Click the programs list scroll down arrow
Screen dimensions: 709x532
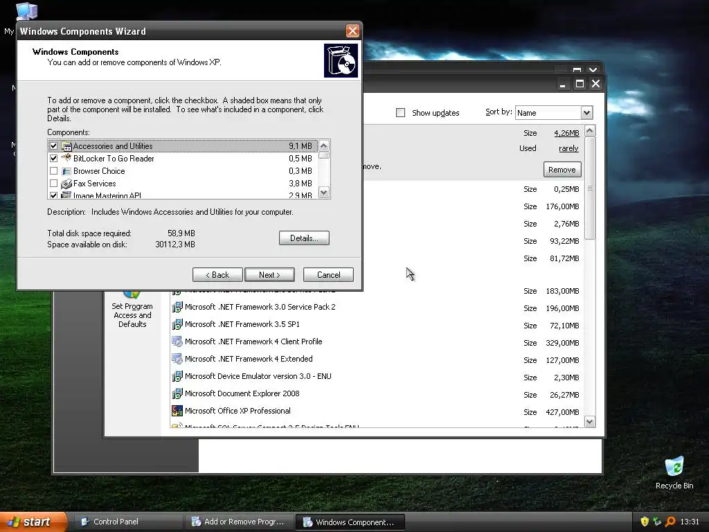click(x=590, y=422)
